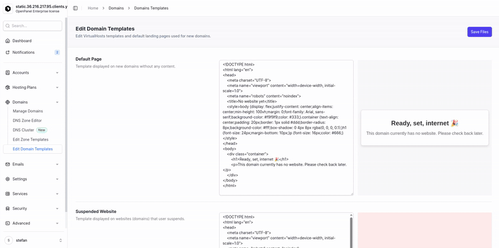This screenshot has height=248, width=499.
Task: Select Edit Domain Templates submenu item
Action: pos(32,149)
